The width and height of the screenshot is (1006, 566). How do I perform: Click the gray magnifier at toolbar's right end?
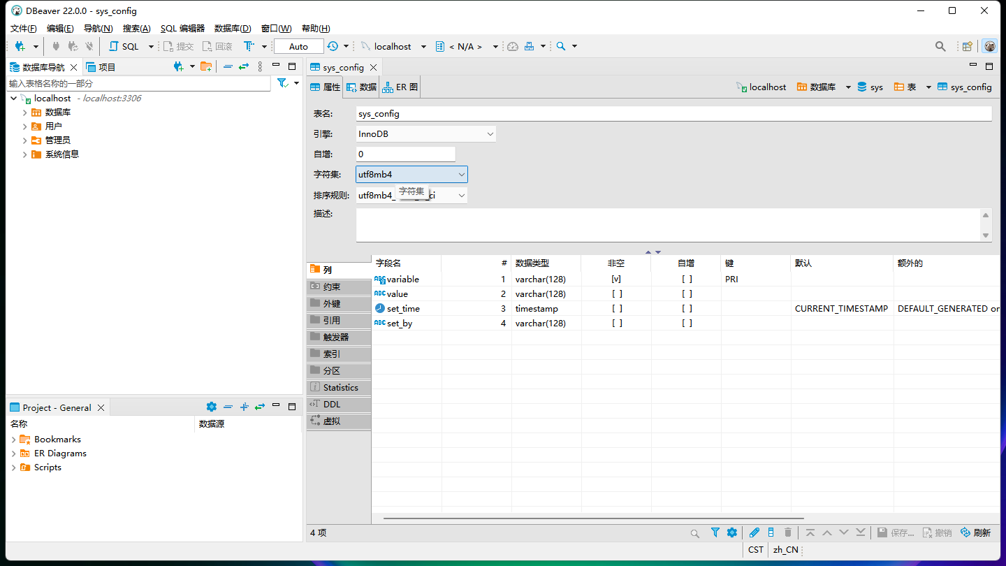[x=940, y=46]
